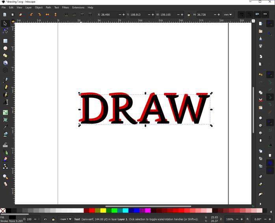
Task: Open the Layer 1 selector dropdown
Action: (65, 219)
